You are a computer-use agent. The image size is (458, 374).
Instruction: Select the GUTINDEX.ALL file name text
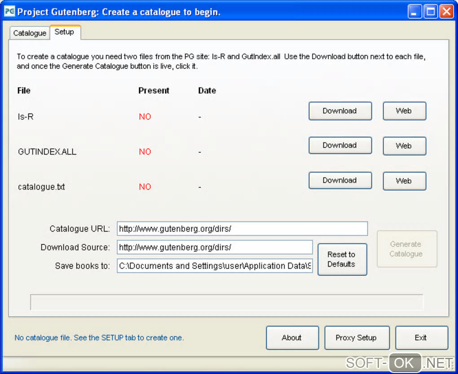pyautogui.click(x=47, y=152)
